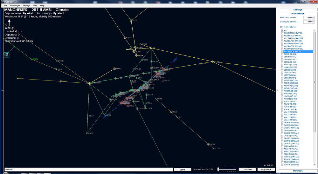This screenshot has height=174, width=318.
Task: Open the View menu
Action: 35,6
